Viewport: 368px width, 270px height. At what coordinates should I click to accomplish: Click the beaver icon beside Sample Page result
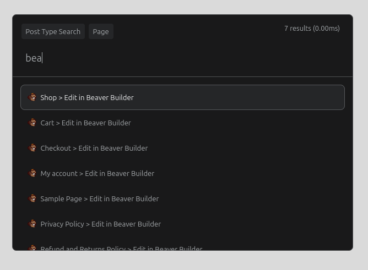[x=32, y=199]
